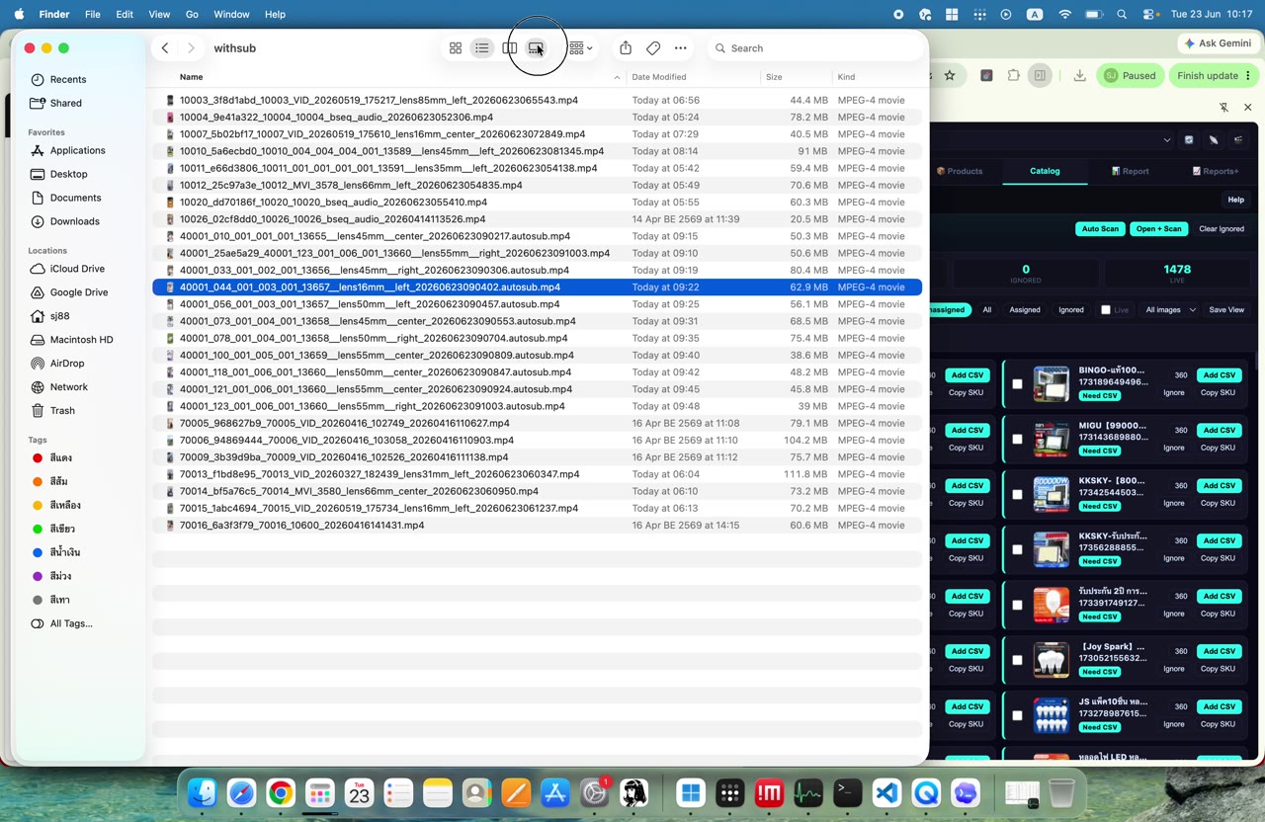Switch Finder to list view
The height and width of the screenshot is (822, 1265).
(481, 47)
